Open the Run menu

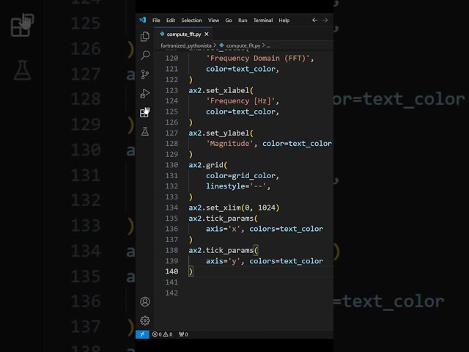coord(243,21)
